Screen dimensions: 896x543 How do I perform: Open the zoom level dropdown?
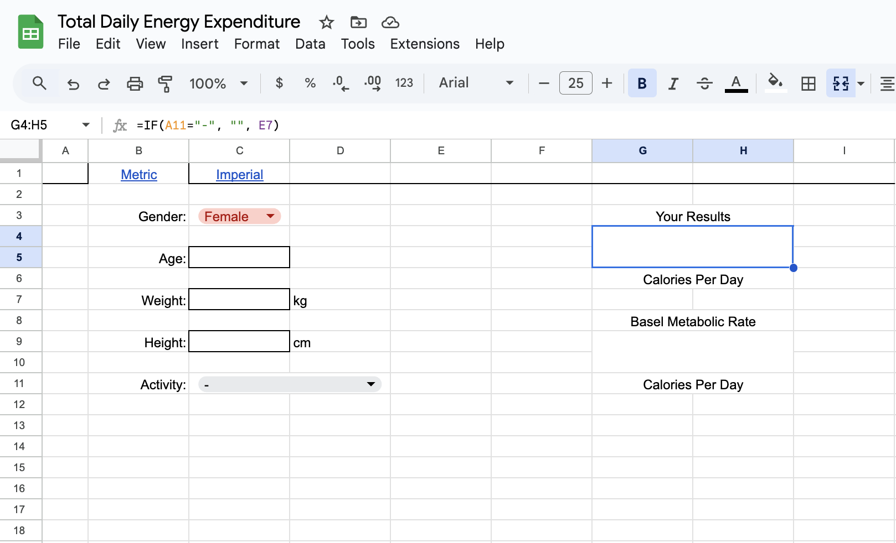218,83
